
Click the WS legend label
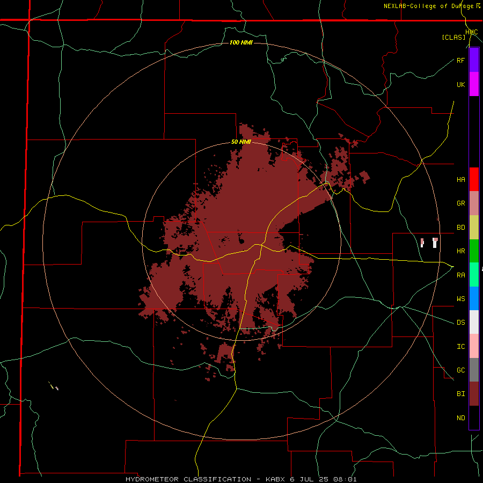pyautogui.click(x=461, y=298)
